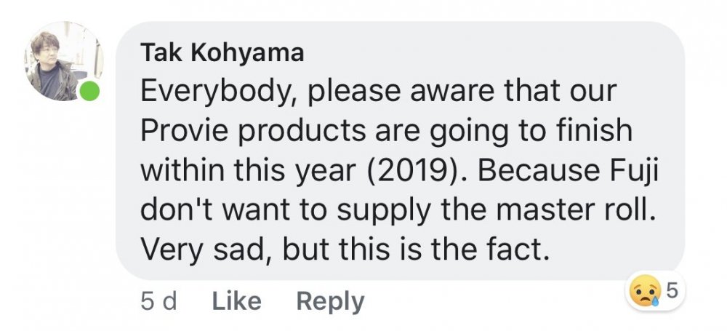The height and width of the screenshot is (331, 727).
Task: View the reaction count of 5
Action: [671, 292]
